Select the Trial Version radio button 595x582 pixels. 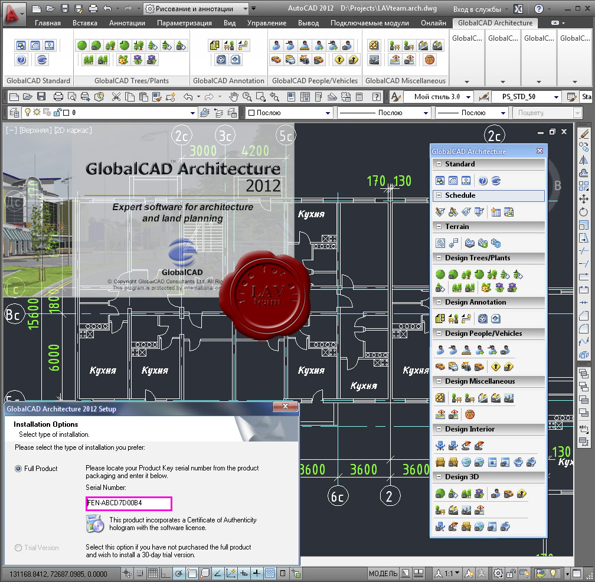(x=18, y=548)
